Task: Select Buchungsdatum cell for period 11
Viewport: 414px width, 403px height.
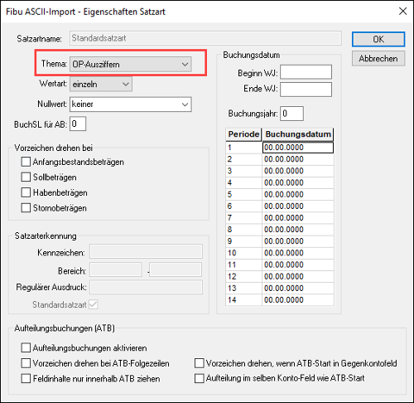Action: point(298,265)
